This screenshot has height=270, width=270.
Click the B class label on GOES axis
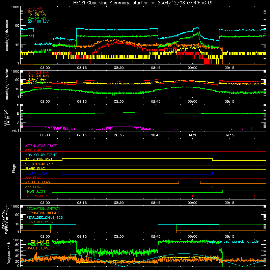click(x=18, y=113)
